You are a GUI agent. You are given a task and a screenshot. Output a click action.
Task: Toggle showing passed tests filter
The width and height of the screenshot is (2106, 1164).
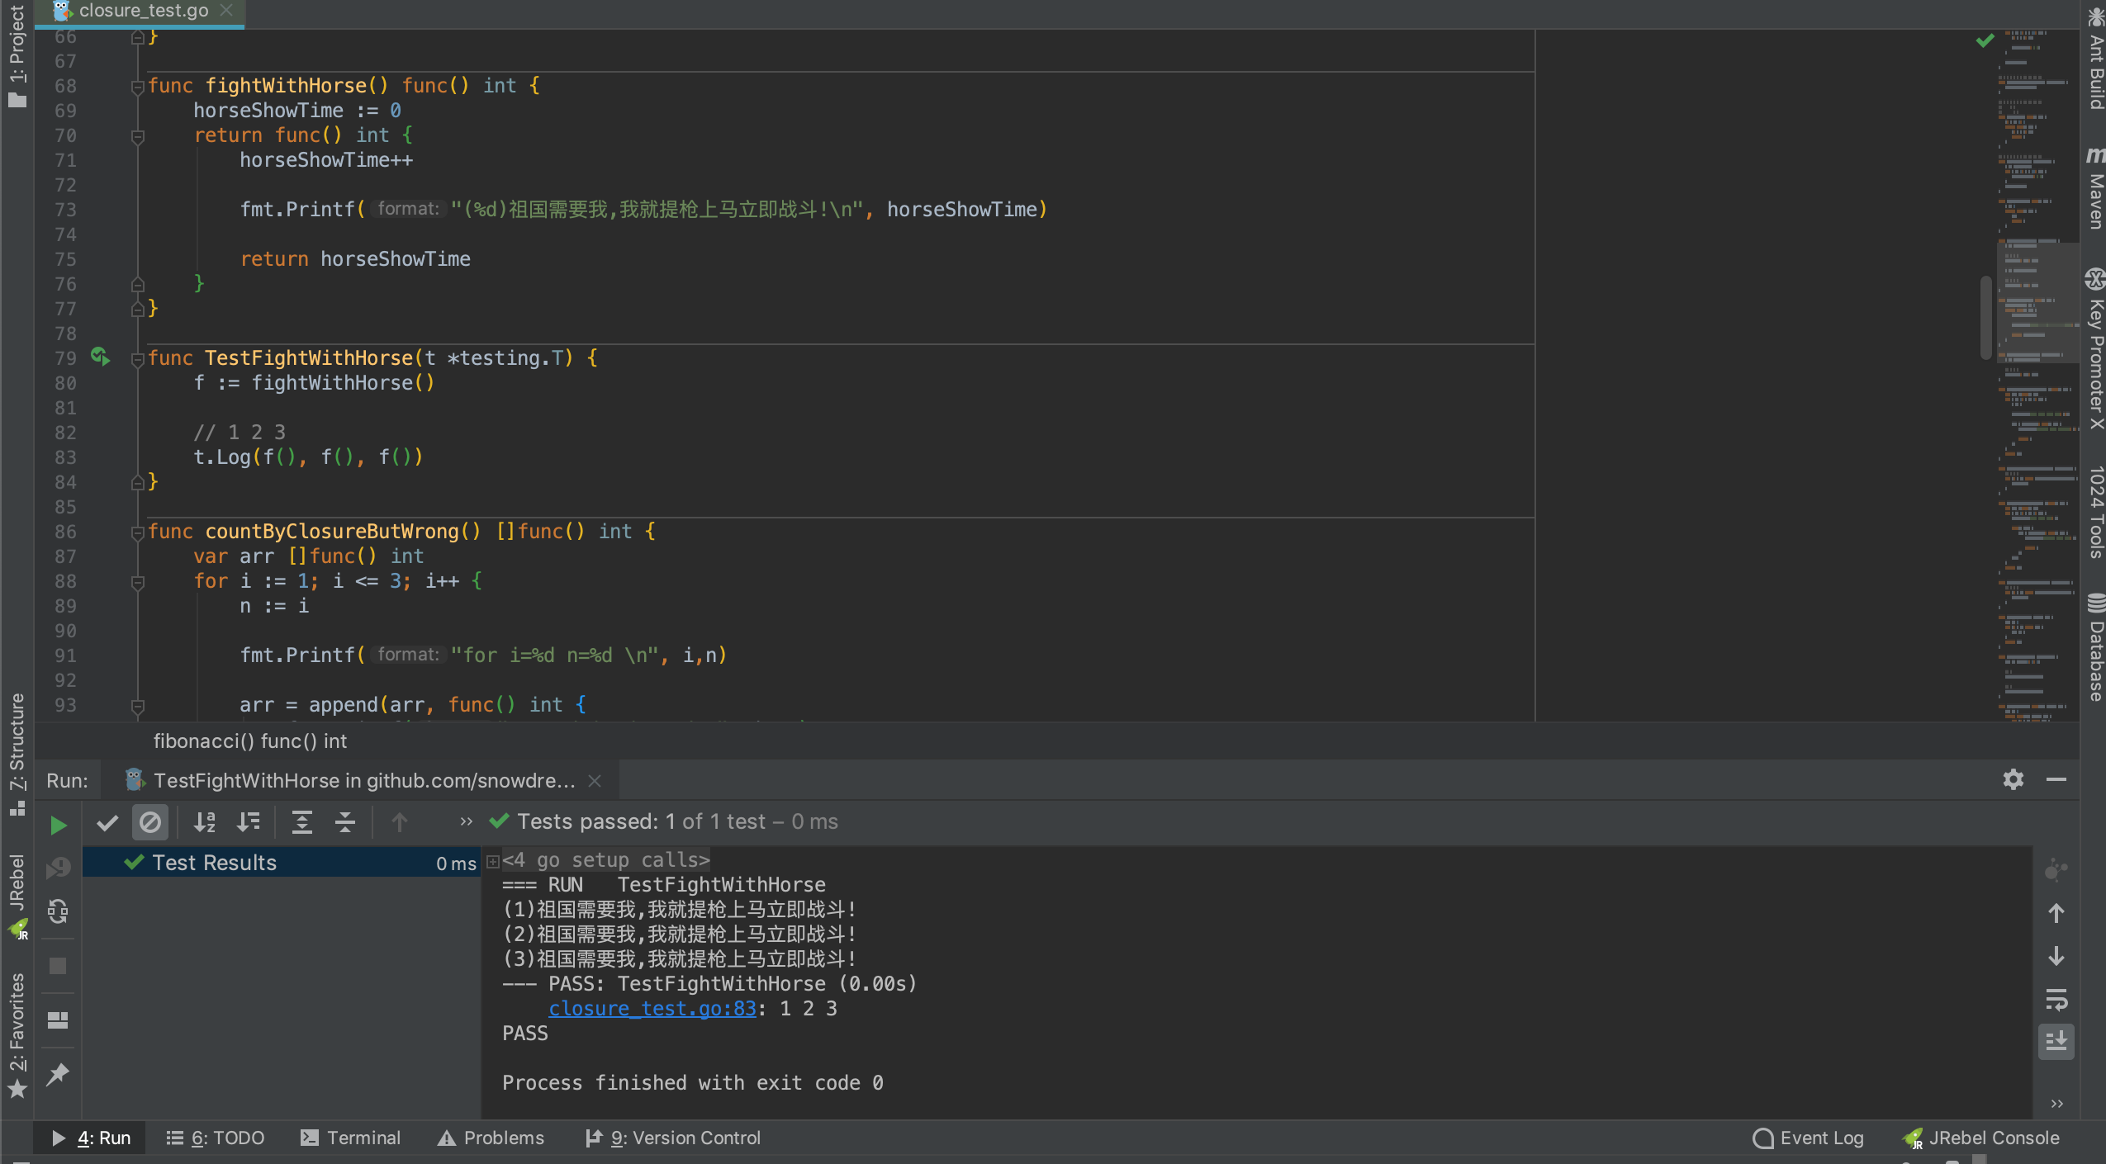(108, 822)
